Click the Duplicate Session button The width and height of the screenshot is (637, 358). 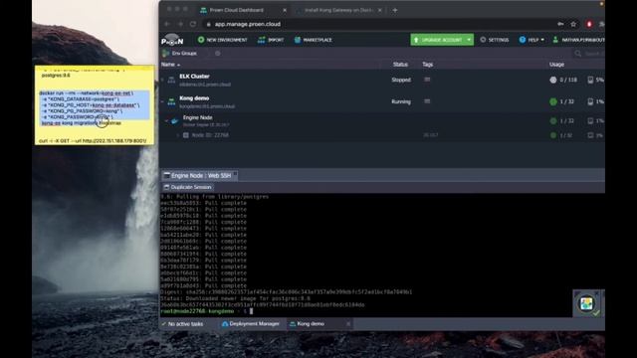[188, 187]
